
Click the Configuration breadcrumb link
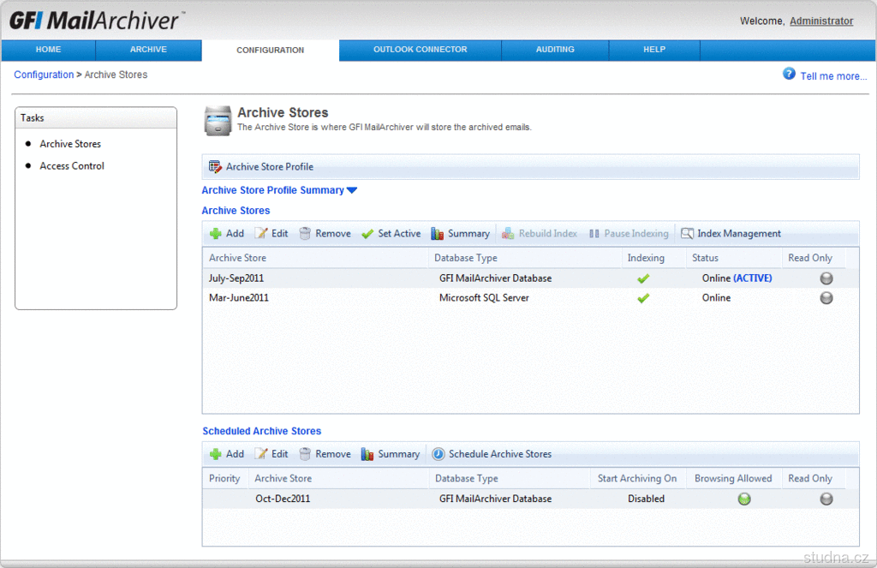click(44, 75)
